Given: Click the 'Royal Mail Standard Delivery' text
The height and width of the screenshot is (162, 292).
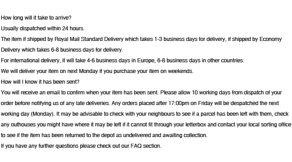Looking at the screenshot, I should [89, 39].
